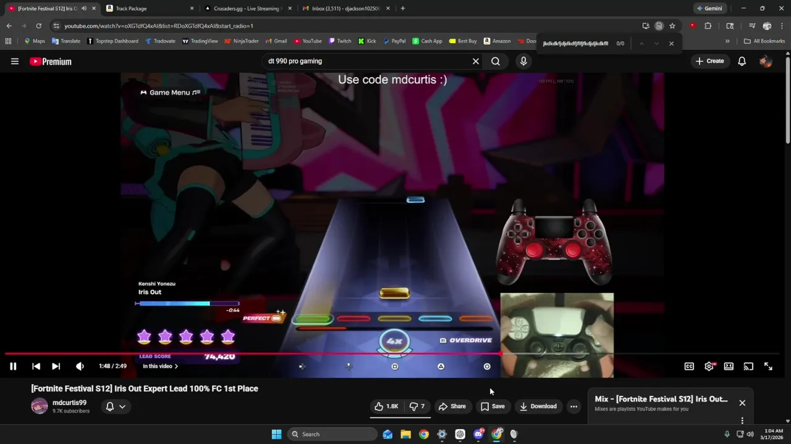Image resolution: width=791 pixels, height=444 pixels.
Task: Cast the video to a TV
Action: pos(748,366)
